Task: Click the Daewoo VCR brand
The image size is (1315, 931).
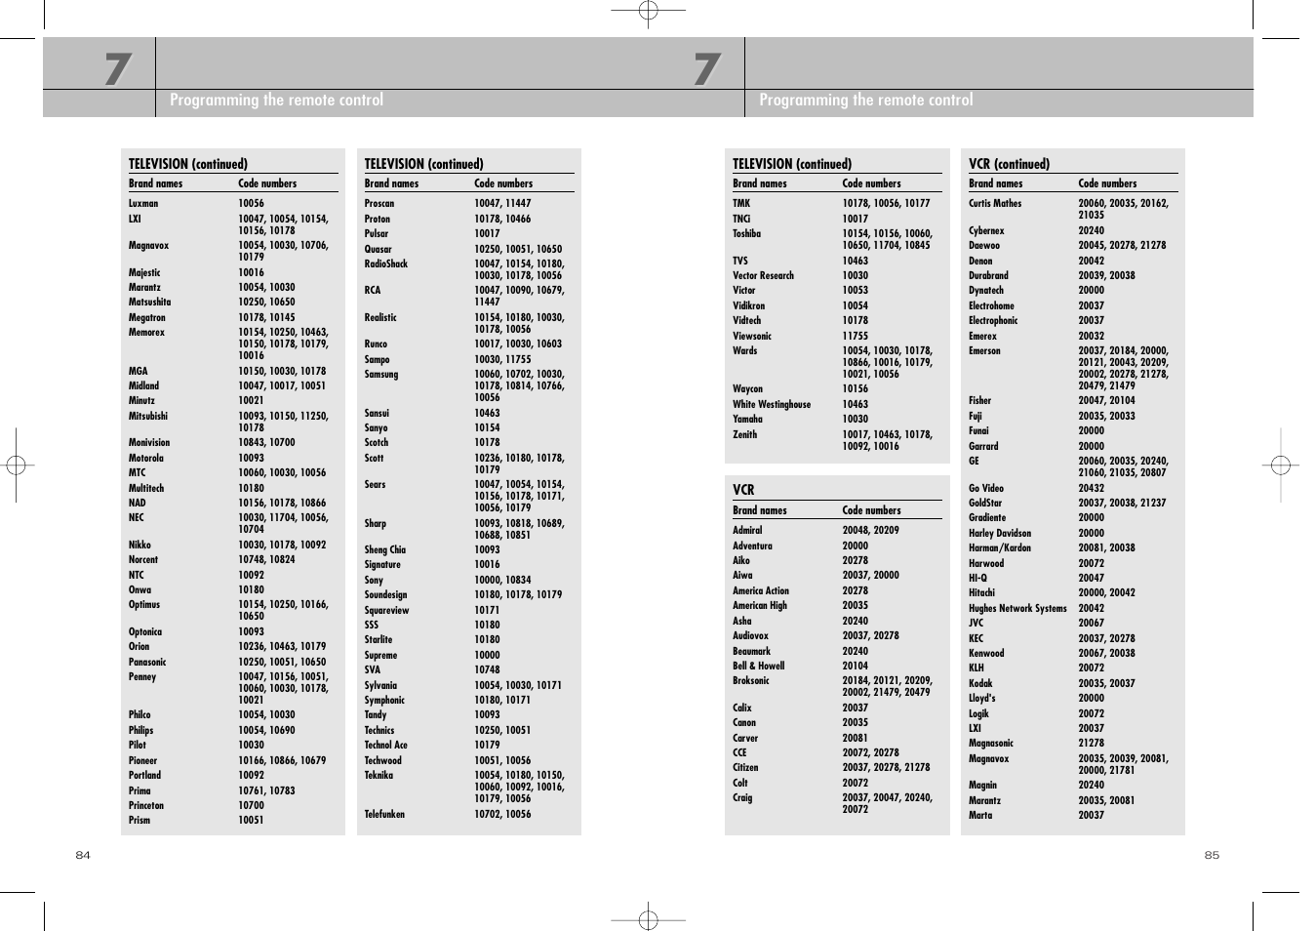Action: pyautogui.click(x=984, y=246)
